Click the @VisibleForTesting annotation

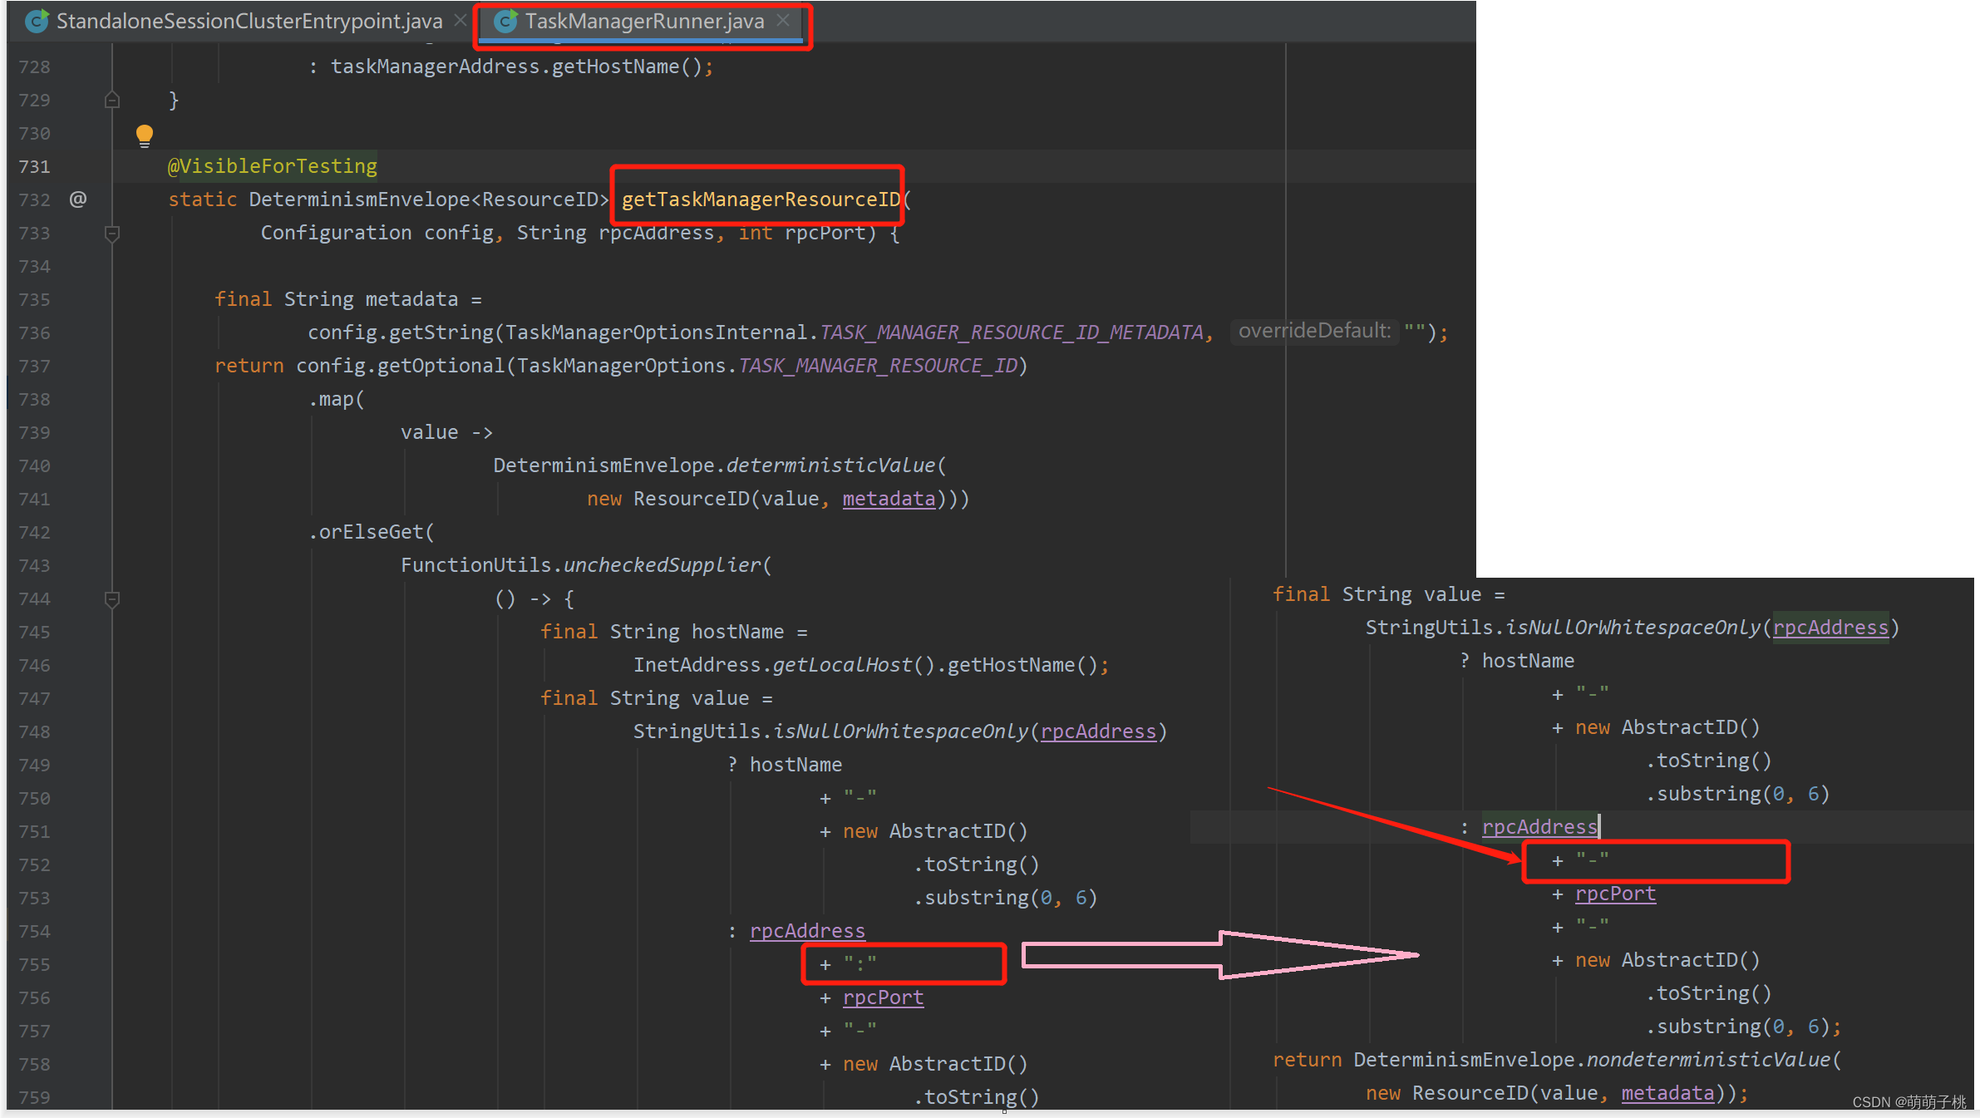click(x=273, y=166)
